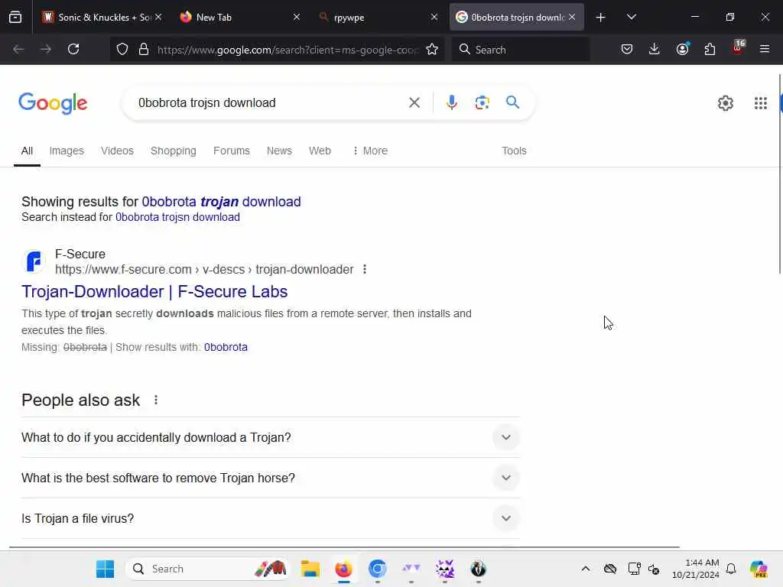Open search Tools options
Viewport: 783px width, 587px height.
514,151
